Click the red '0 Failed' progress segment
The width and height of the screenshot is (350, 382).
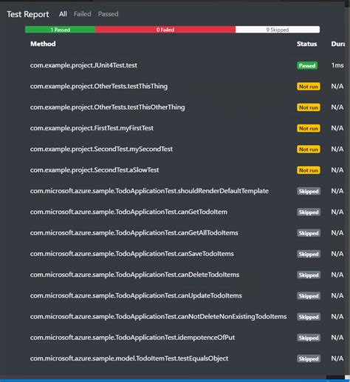click(x=165, y=30)
